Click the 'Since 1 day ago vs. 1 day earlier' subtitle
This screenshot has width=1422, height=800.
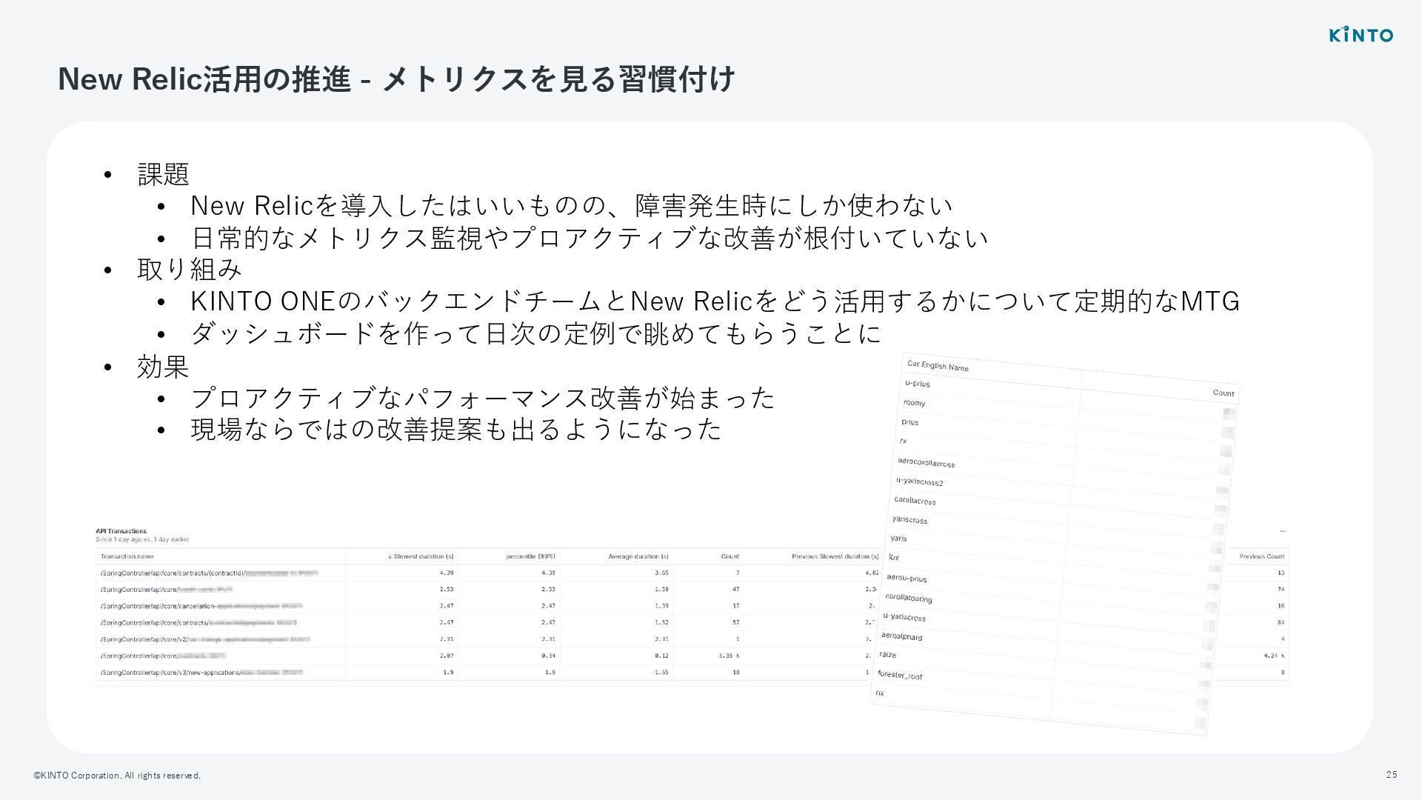tap(142, 539)
